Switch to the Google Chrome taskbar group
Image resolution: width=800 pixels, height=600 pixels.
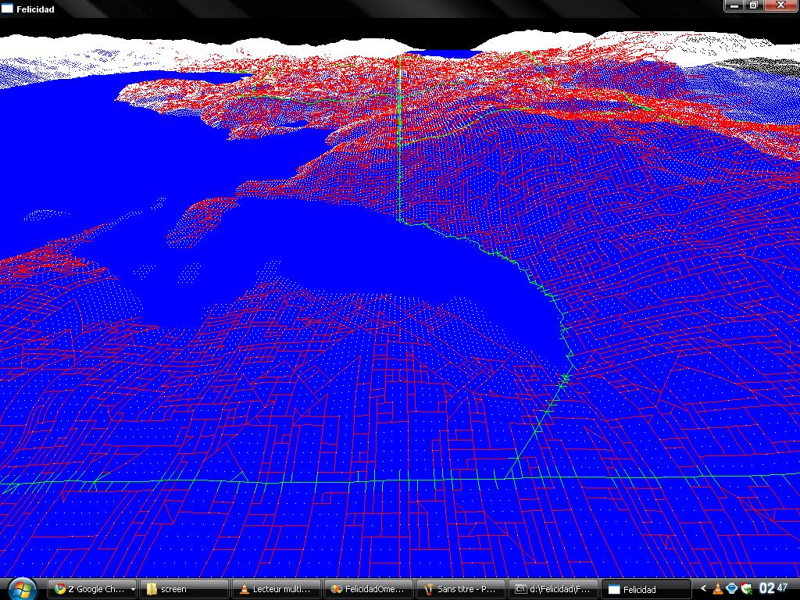click(87, 589)
